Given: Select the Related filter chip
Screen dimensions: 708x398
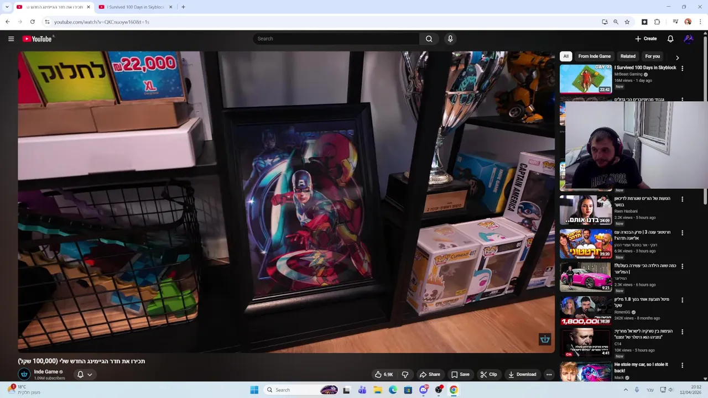Looking at the screenshot, I should pyautogui.click(x=628, y=56).
